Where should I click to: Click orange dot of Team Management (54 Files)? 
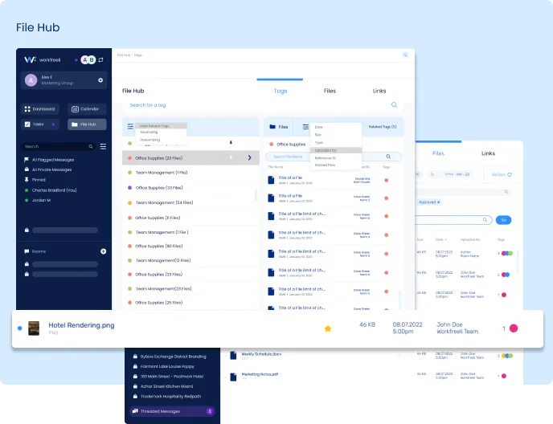click(x=129, y=202)
